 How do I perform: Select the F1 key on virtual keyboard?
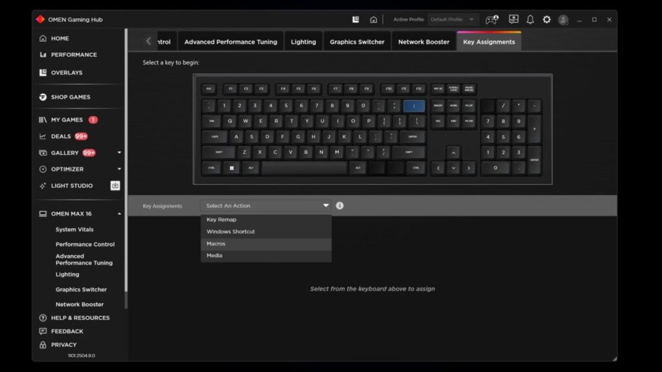tap(231, 89)
